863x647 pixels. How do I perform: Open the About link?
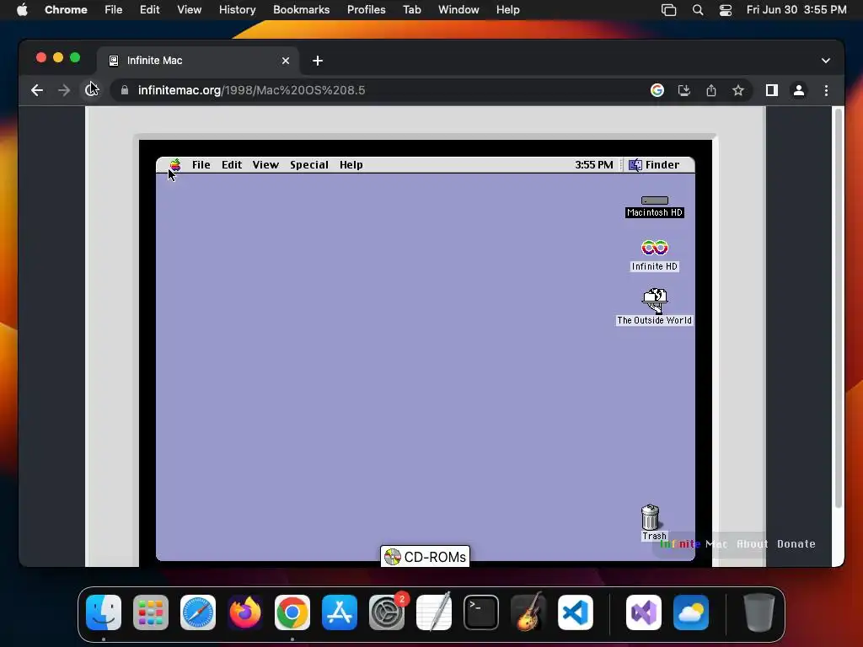(x=752, y=543)
